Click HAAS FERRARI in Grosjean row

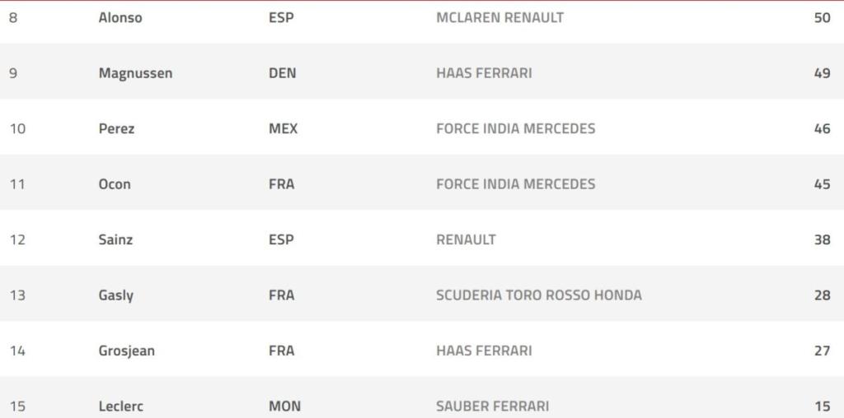[x=484, y=351]
